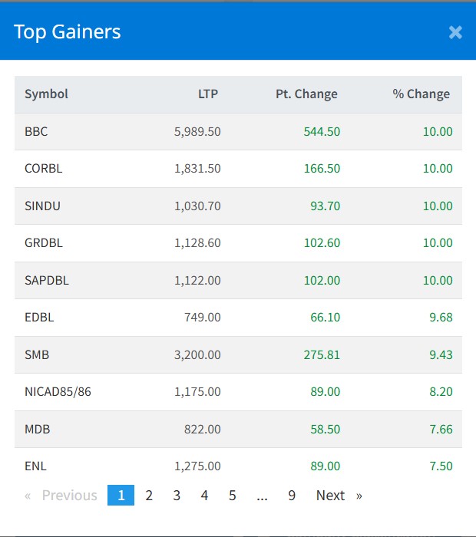Click the LTP column header
This screenshot has height=537, width=476.
coord(207,94)
